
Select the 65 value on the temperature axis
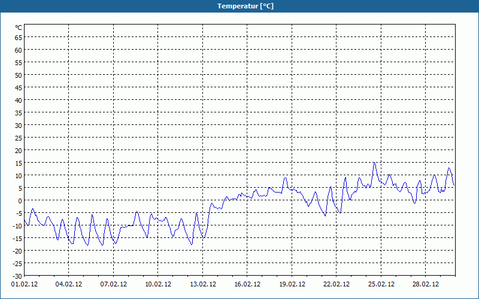coord(19,38)
